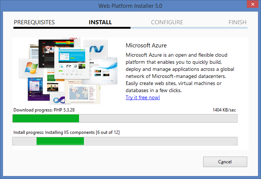Select the INSTALL step tab
261x179 pixels.
[x=100, y=22]
